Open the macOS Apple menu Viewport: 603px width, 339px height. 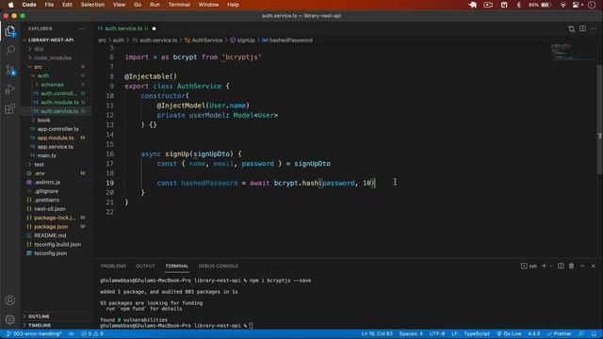click(10, 5)
